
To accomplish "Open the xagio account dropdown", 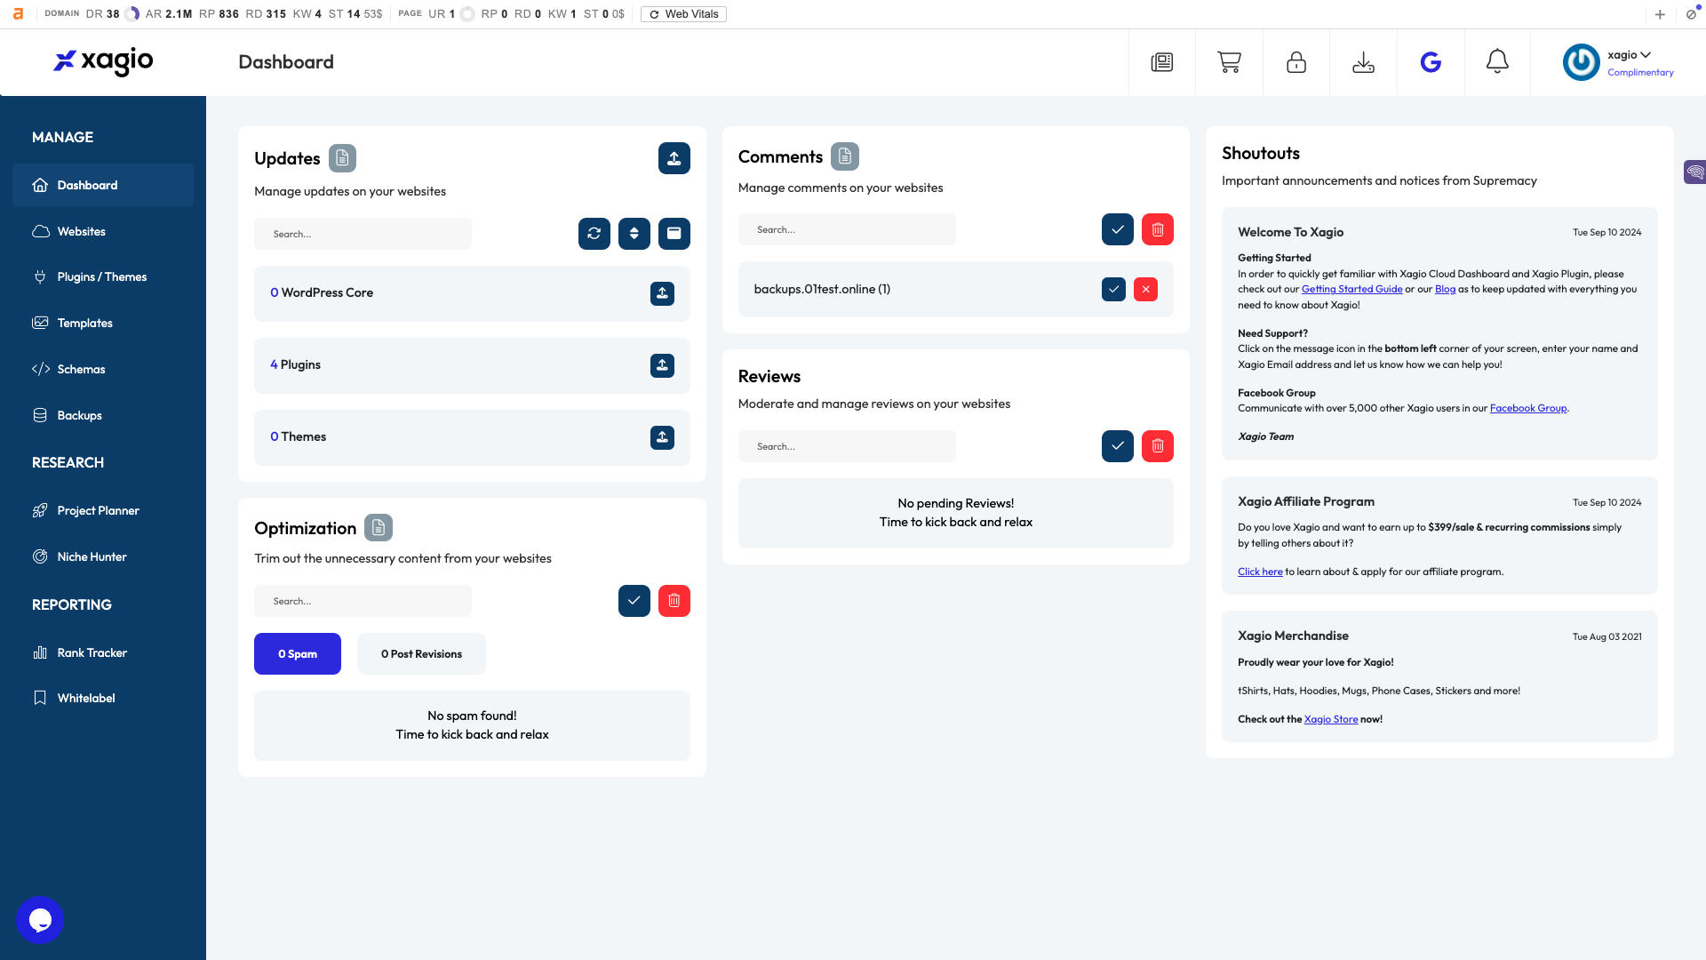I will tap(1629, 55).
